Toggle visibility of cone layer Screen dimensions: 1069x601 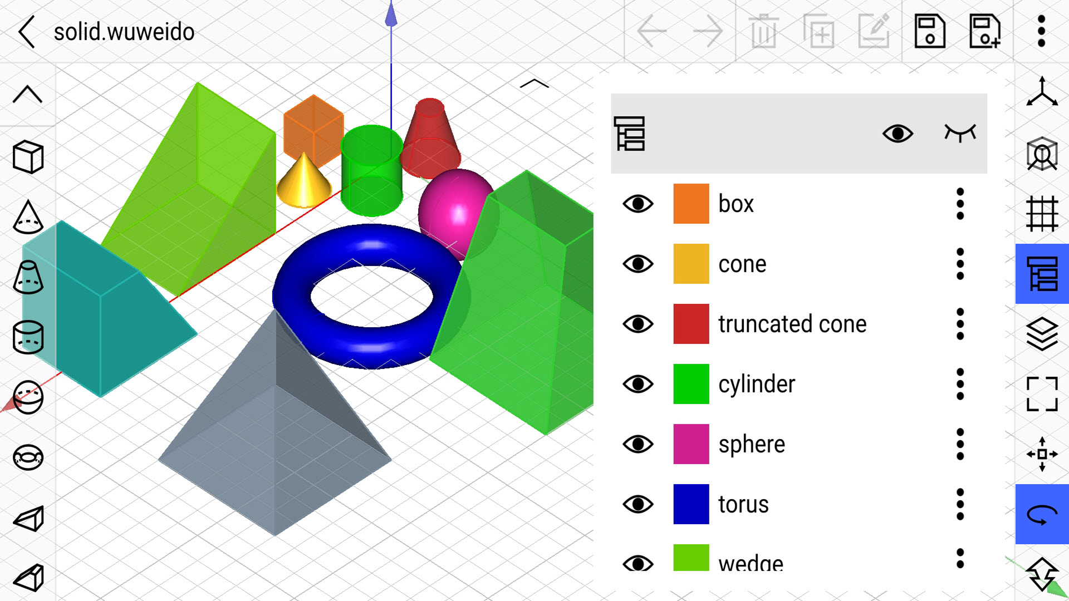[638, 263]
